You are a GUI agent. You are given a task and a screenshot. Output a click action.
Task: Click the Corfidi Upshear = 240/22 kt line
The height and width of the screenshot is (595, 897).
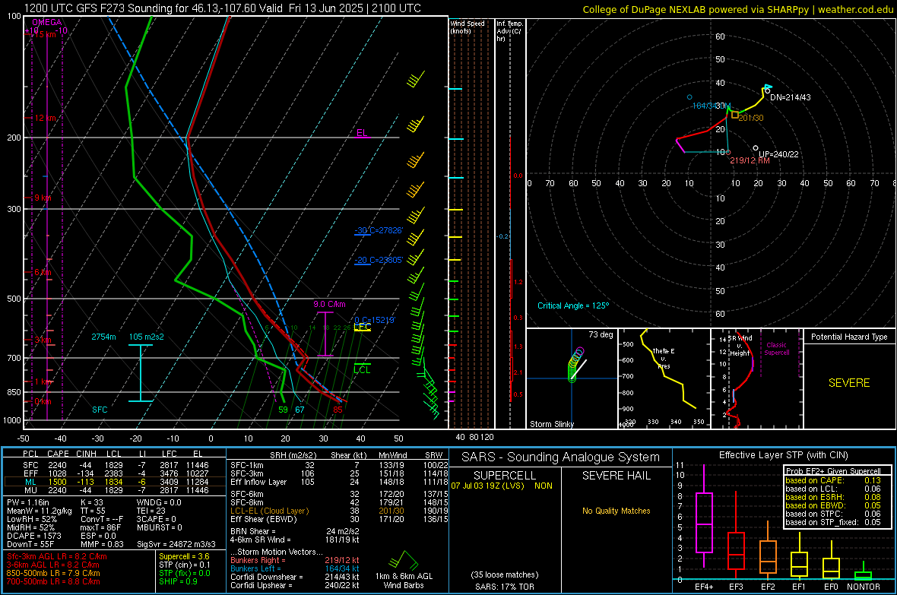(x=295, y=585)
